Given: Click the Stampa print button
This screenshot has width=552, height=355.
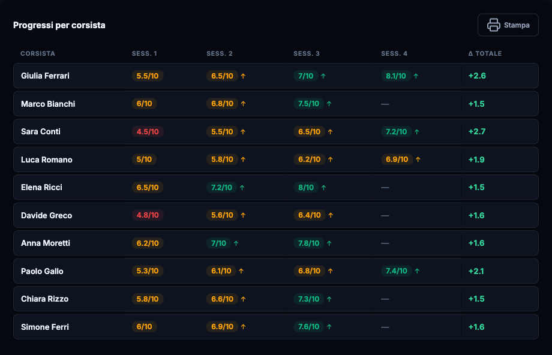Looking at the screenshot, I should click(508, 25).
